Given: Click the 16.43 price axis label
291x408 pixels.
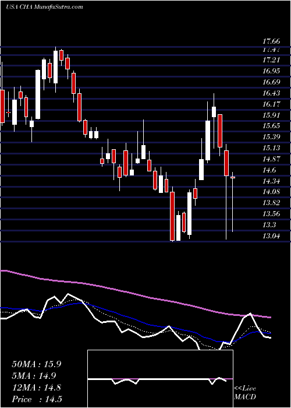Looking at the screenshot, I should point(271,93).
